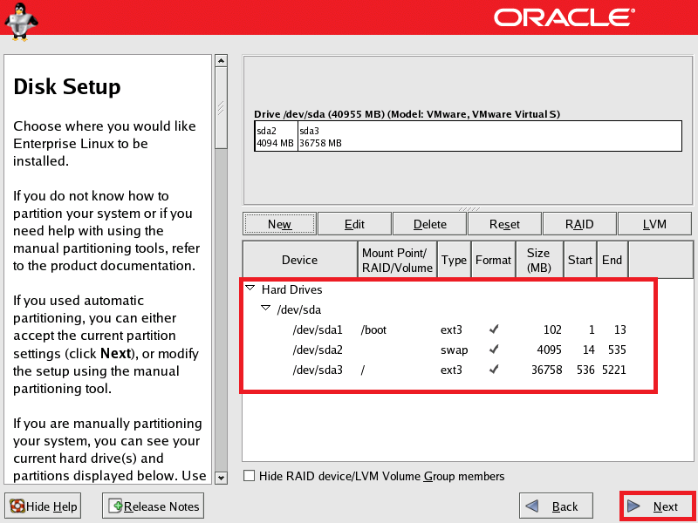Collapse the Hard Drives tree node
Screen dimensions: 698x523
pos(250,289)
